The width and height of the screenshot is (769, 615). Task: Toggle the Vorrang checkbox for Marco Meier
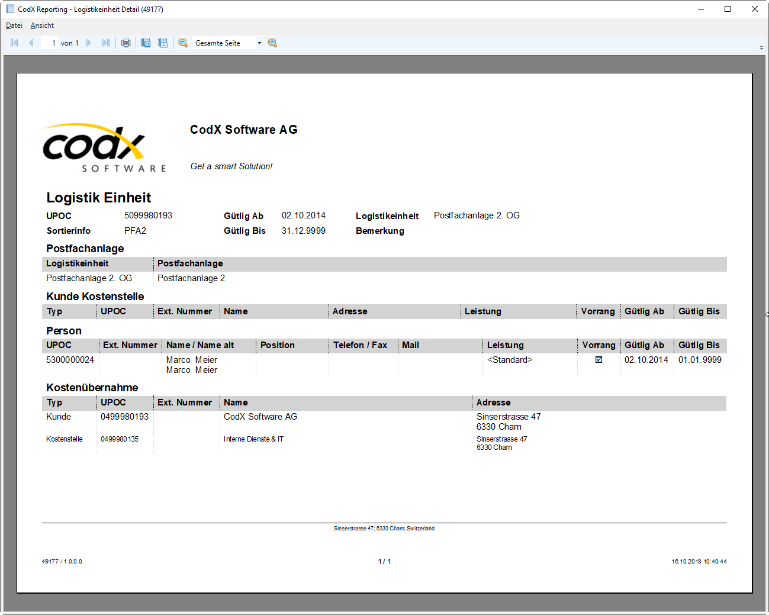click(599, 359)
